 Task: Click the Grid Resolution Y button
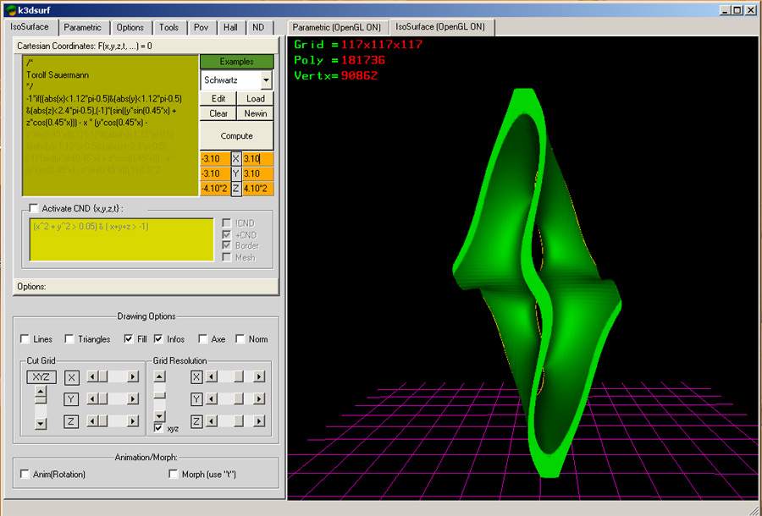tap(196, 399)
